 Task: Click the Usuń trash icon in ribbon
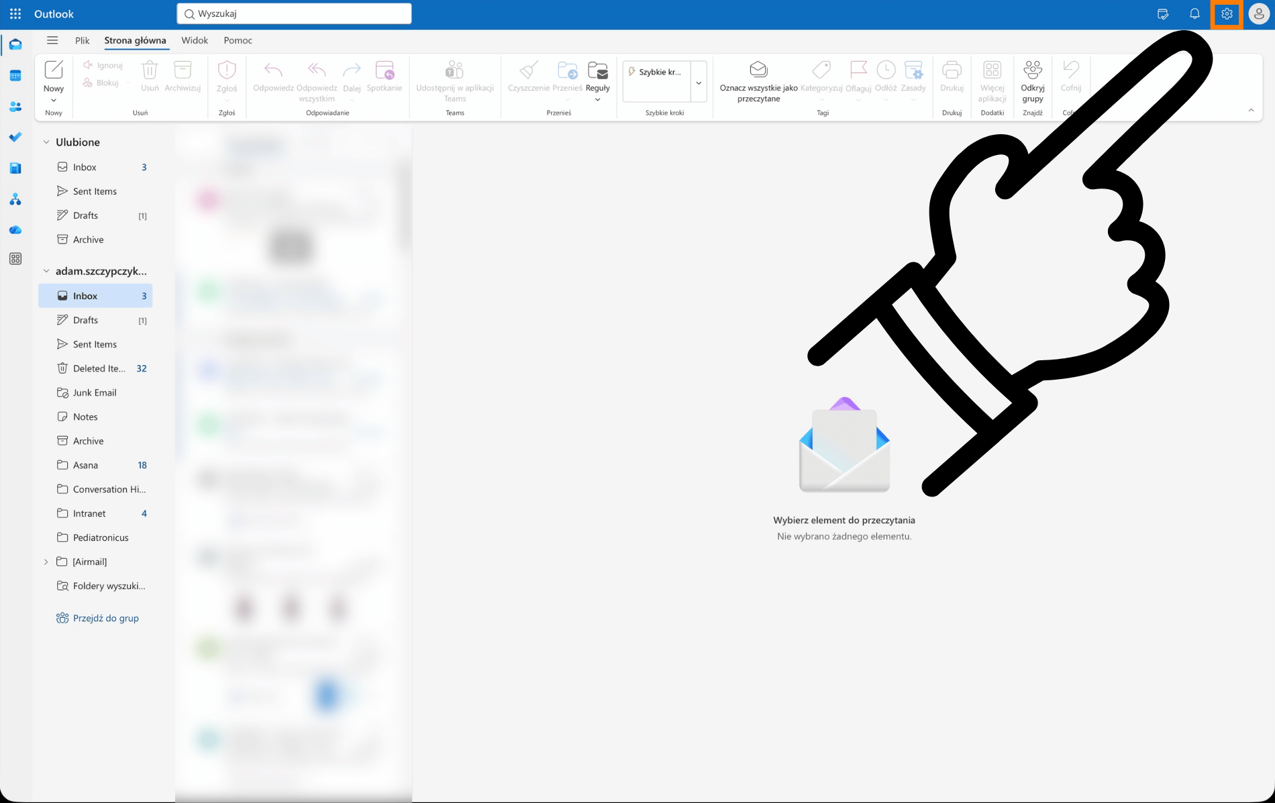[150, 70]
